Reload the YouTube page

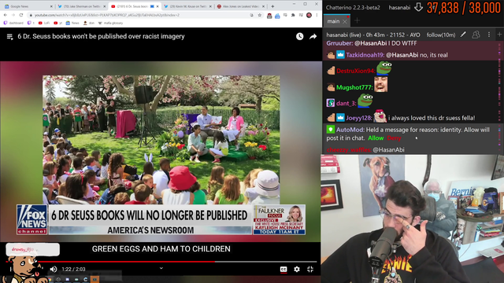21,15
